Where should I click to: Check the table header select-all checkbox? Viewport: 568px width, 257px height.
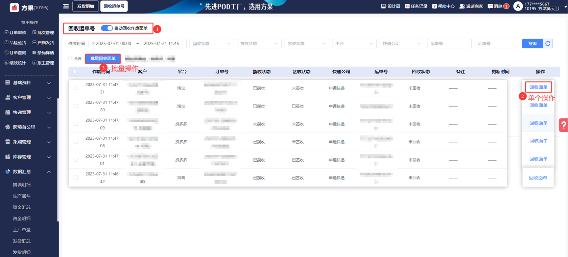click(x=74, y=72)
